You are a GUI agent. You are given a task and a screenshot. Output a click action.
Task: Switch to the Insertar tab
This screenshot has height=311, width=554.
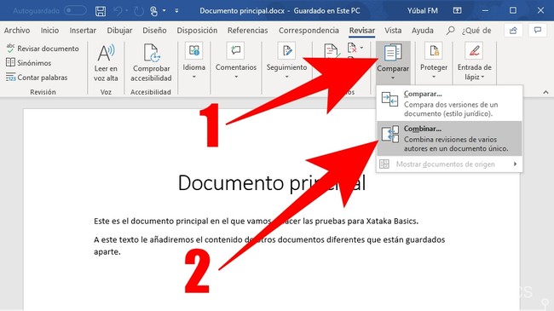tap(83, 31)
